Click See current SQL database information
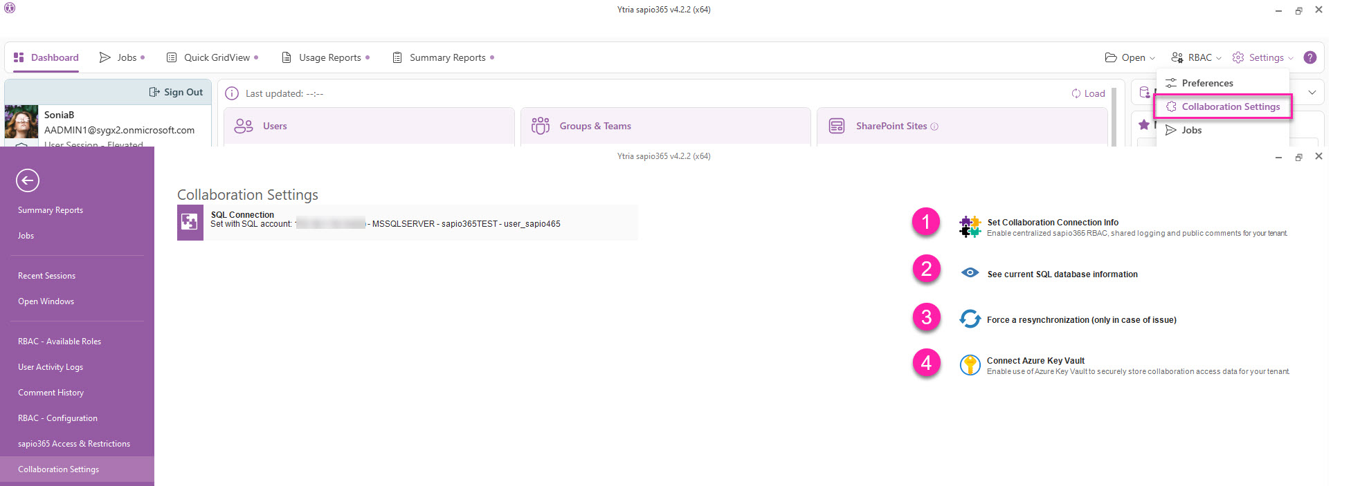 pyautogui.click(x=1062, y=274)
